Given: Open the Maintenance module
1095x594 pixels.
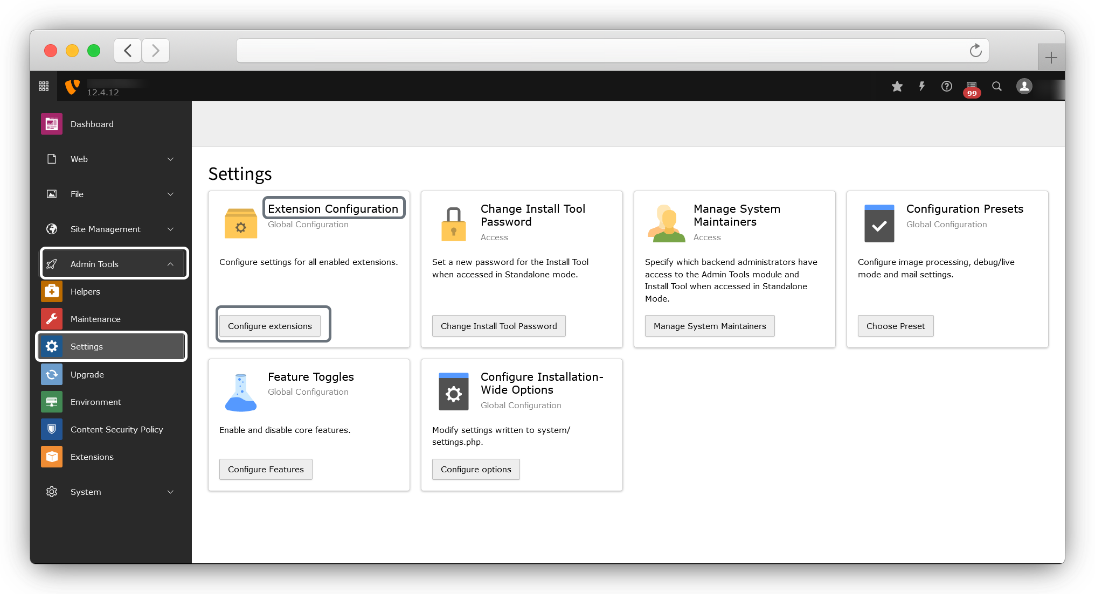Looking at the screenshot, I should point(95,319).
